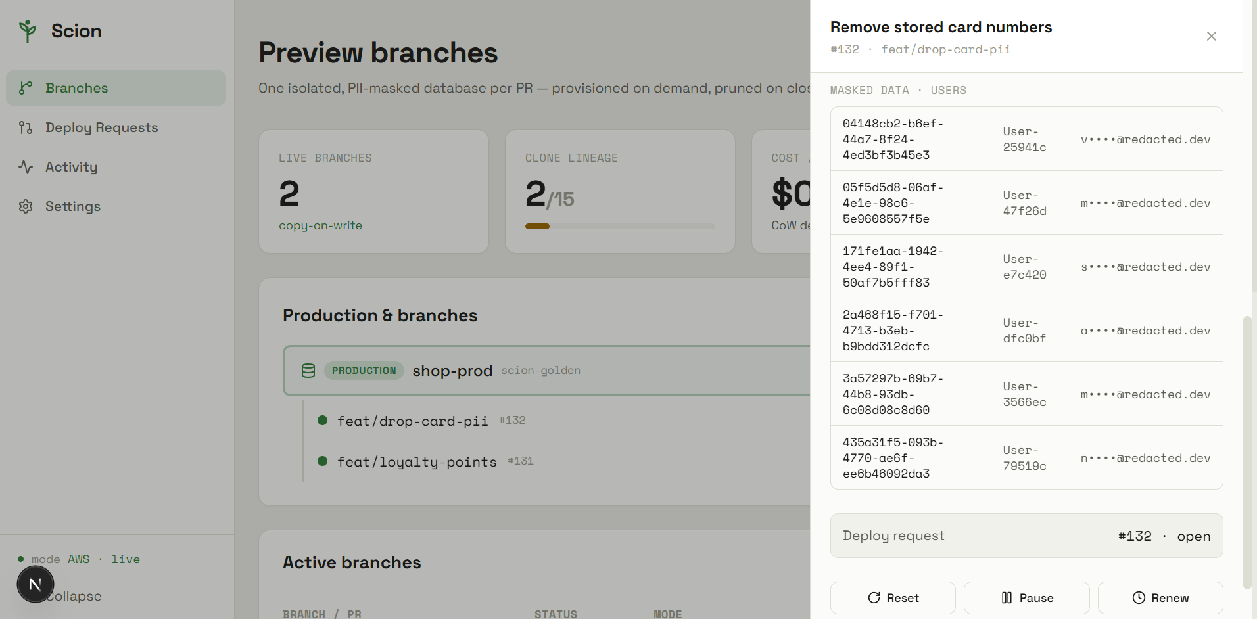Click the email n••••@redacted.dev
Screen dimensions: 1257x619
click(x=1145, y=458)
